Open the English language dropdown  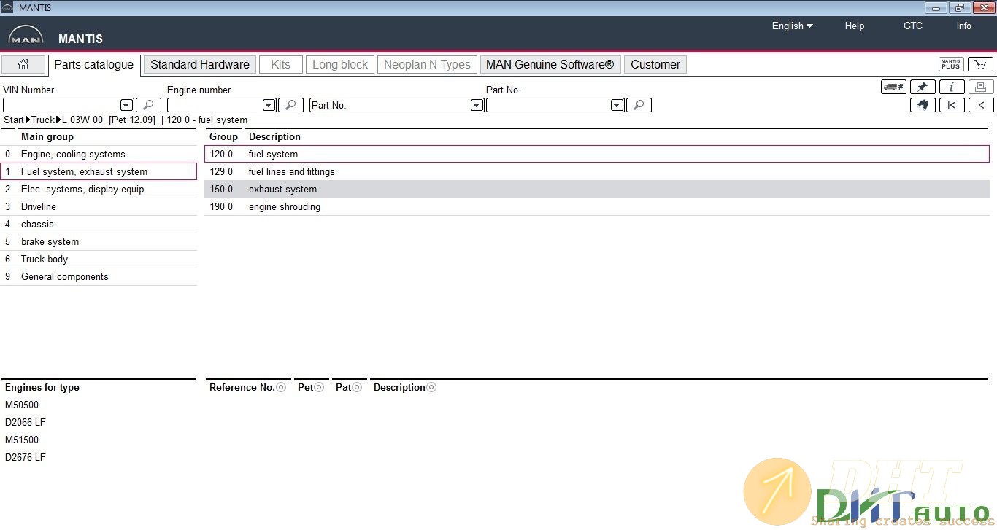(792, 26)
